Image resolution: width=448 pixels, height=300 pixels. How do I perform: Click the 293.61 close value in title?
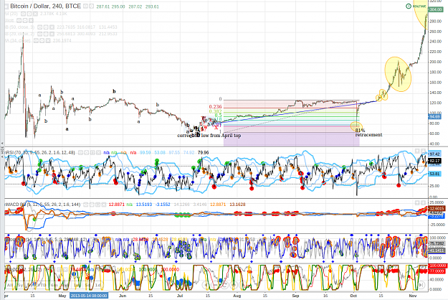pyautogui.click(x=152, y=6)
